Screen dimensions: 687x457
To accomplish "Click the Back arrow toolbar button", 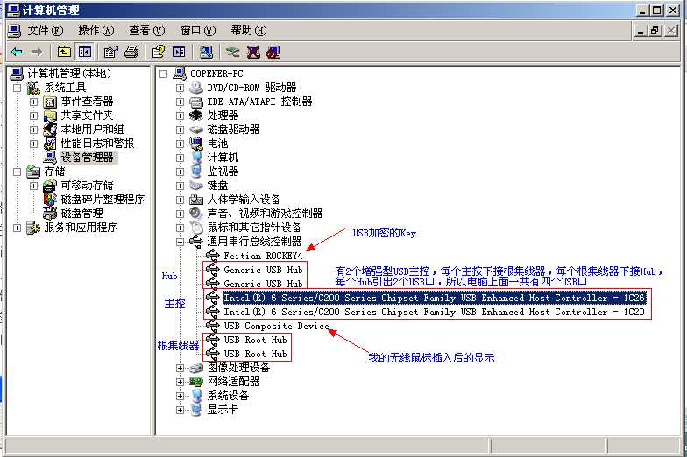I will point(18,53).
